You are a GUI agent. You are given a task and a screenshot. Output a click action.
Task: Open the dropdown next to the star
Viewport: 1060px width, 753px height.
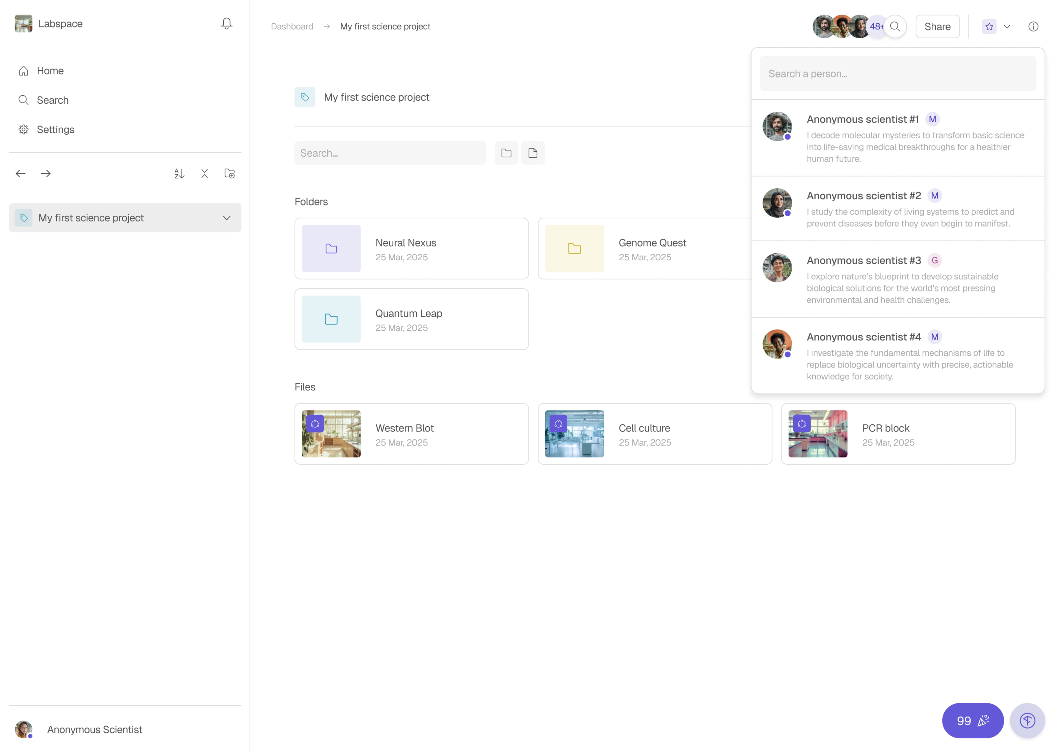coord(1007,26)
